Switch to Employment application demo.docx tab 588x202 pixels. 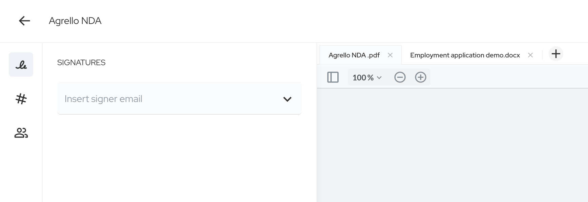point(465,55)
